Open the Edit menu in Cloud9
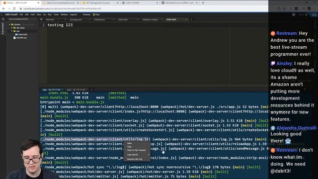This screenshot has width=318, height=179. pyautogui.click(x=26, y=14)
